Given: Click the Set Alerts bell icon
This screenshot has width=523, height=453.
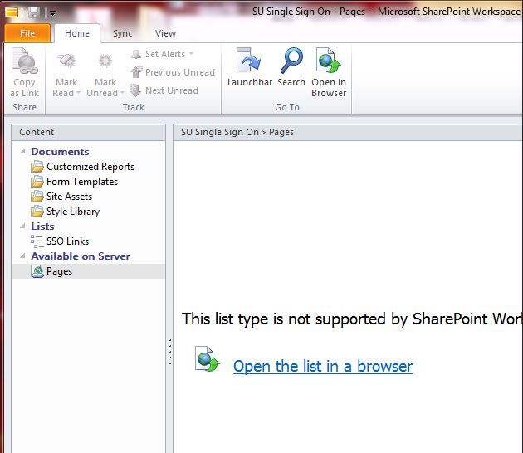Looking at the screenshot, I should pyautogui.click(x=136, y=54).
